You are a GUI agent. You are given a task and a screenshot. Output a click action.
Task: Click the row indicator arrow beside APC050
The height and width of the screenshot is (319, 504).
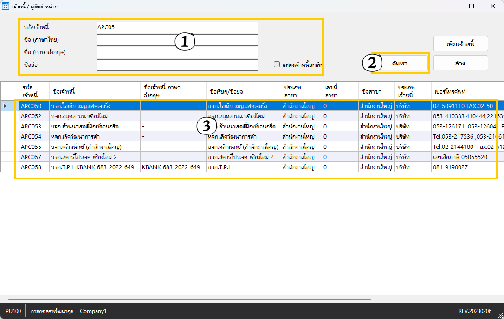point(5,106)
